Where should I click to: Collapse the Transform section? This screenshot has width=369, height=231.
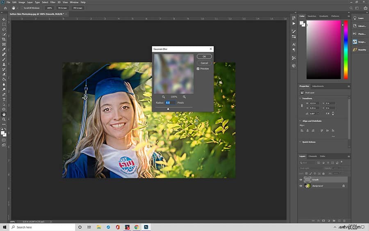click(300, 98)
